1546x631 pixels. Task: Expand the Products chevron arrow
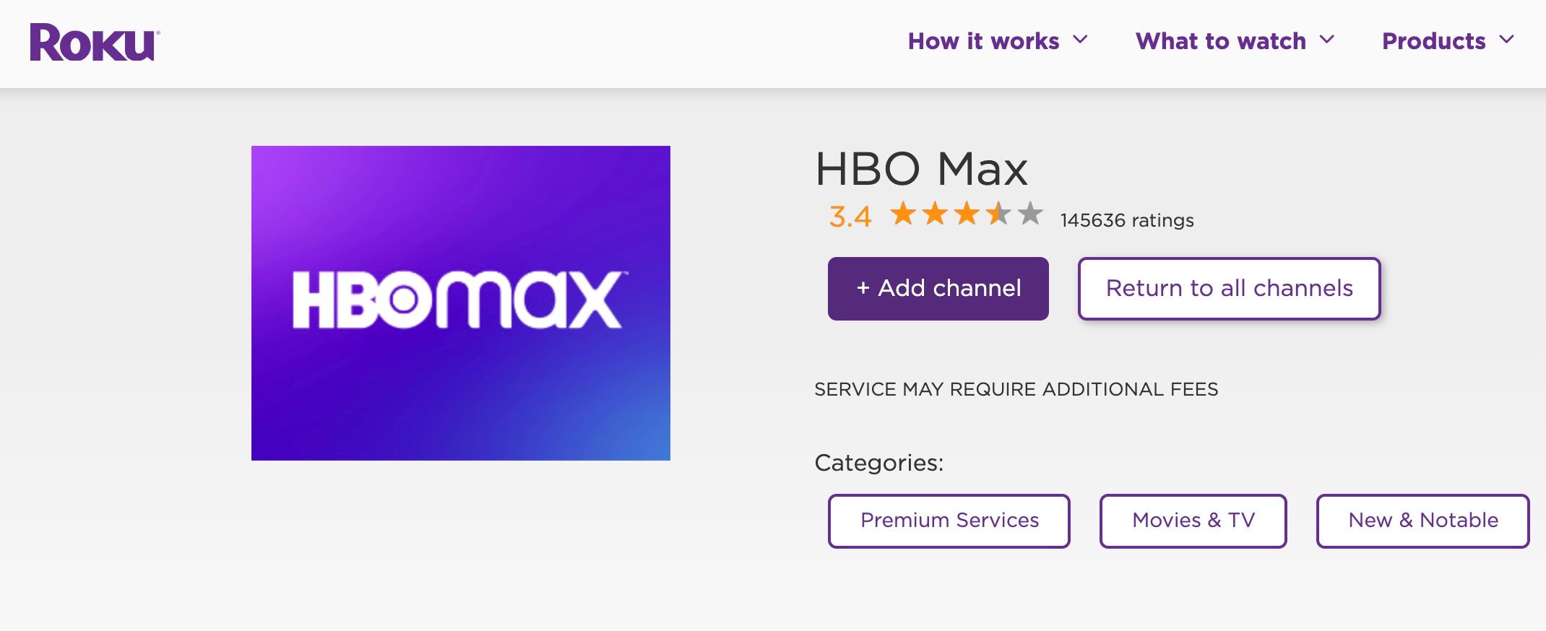(x=1506, y=40)
